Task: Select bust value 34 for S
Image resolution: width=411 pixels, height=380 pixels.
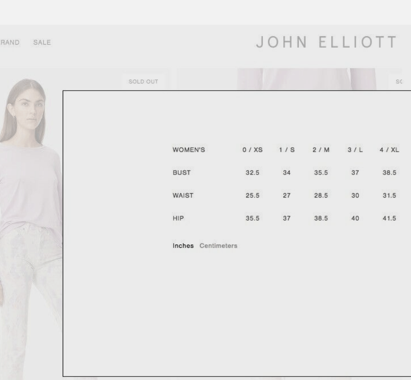Action: tap(287, 173)
